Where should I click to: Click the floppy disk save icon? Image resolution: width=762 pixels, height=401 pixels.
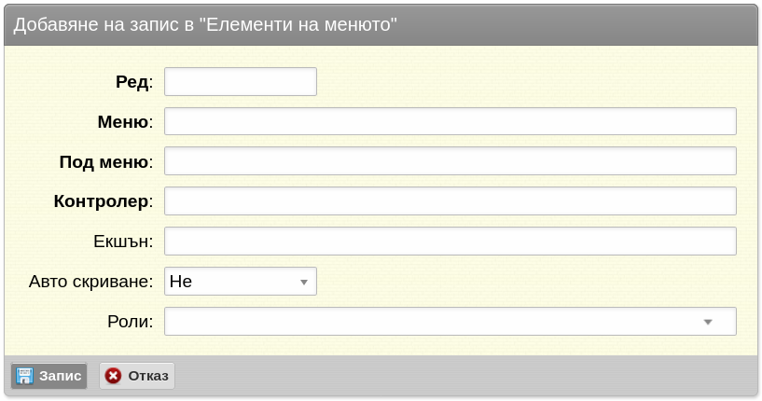tap(24, 376)
